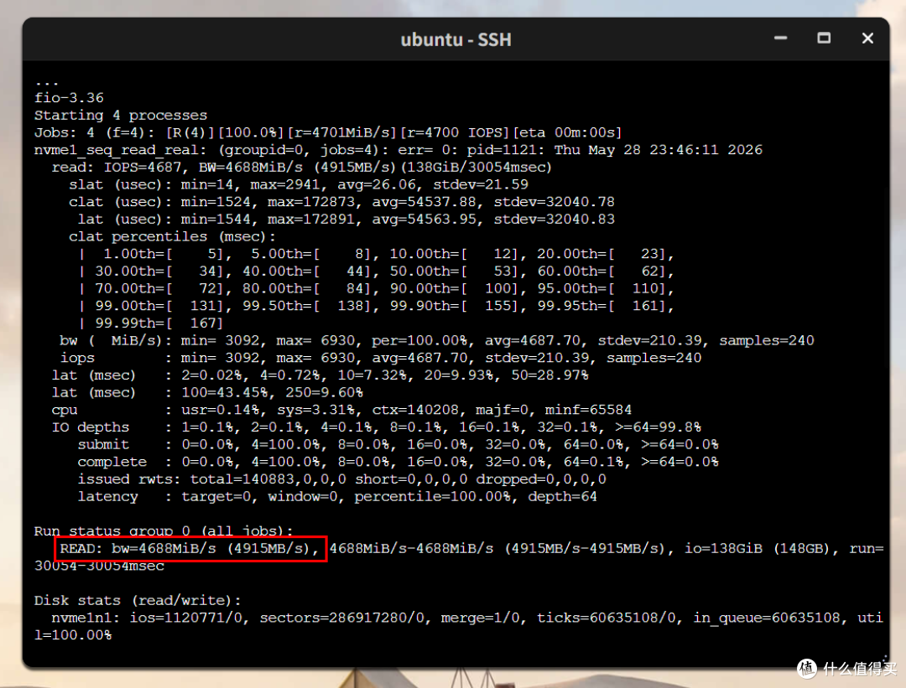Click the 'Jobs: 4 (f=4)' progress line
Image resolution: width=906 pixels, height=688 pixels.
pos(328,132)
